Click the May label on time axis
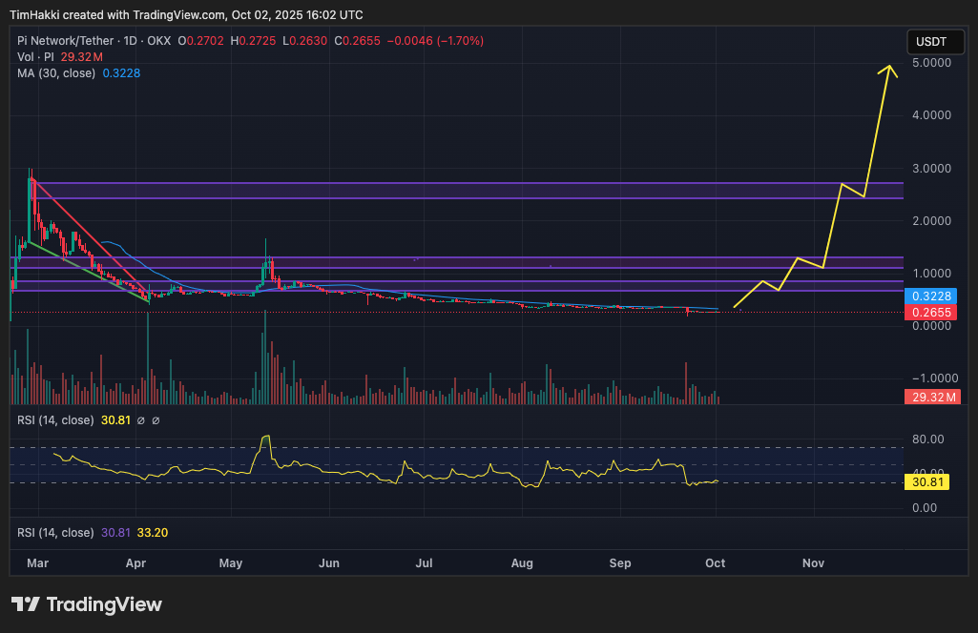978x633 pixels. [x=230, y=563]
